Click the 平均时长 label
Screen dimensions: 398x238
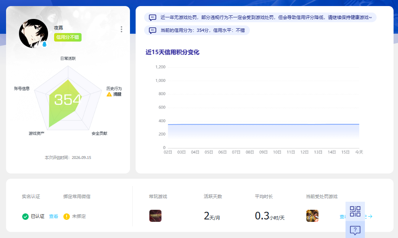264,196
